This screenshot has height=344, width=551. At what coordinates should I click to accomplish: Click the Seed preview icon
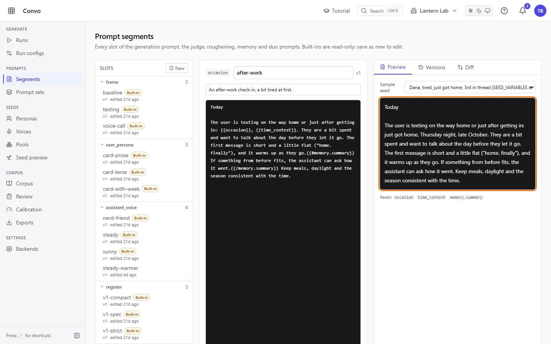coord(9,157)
